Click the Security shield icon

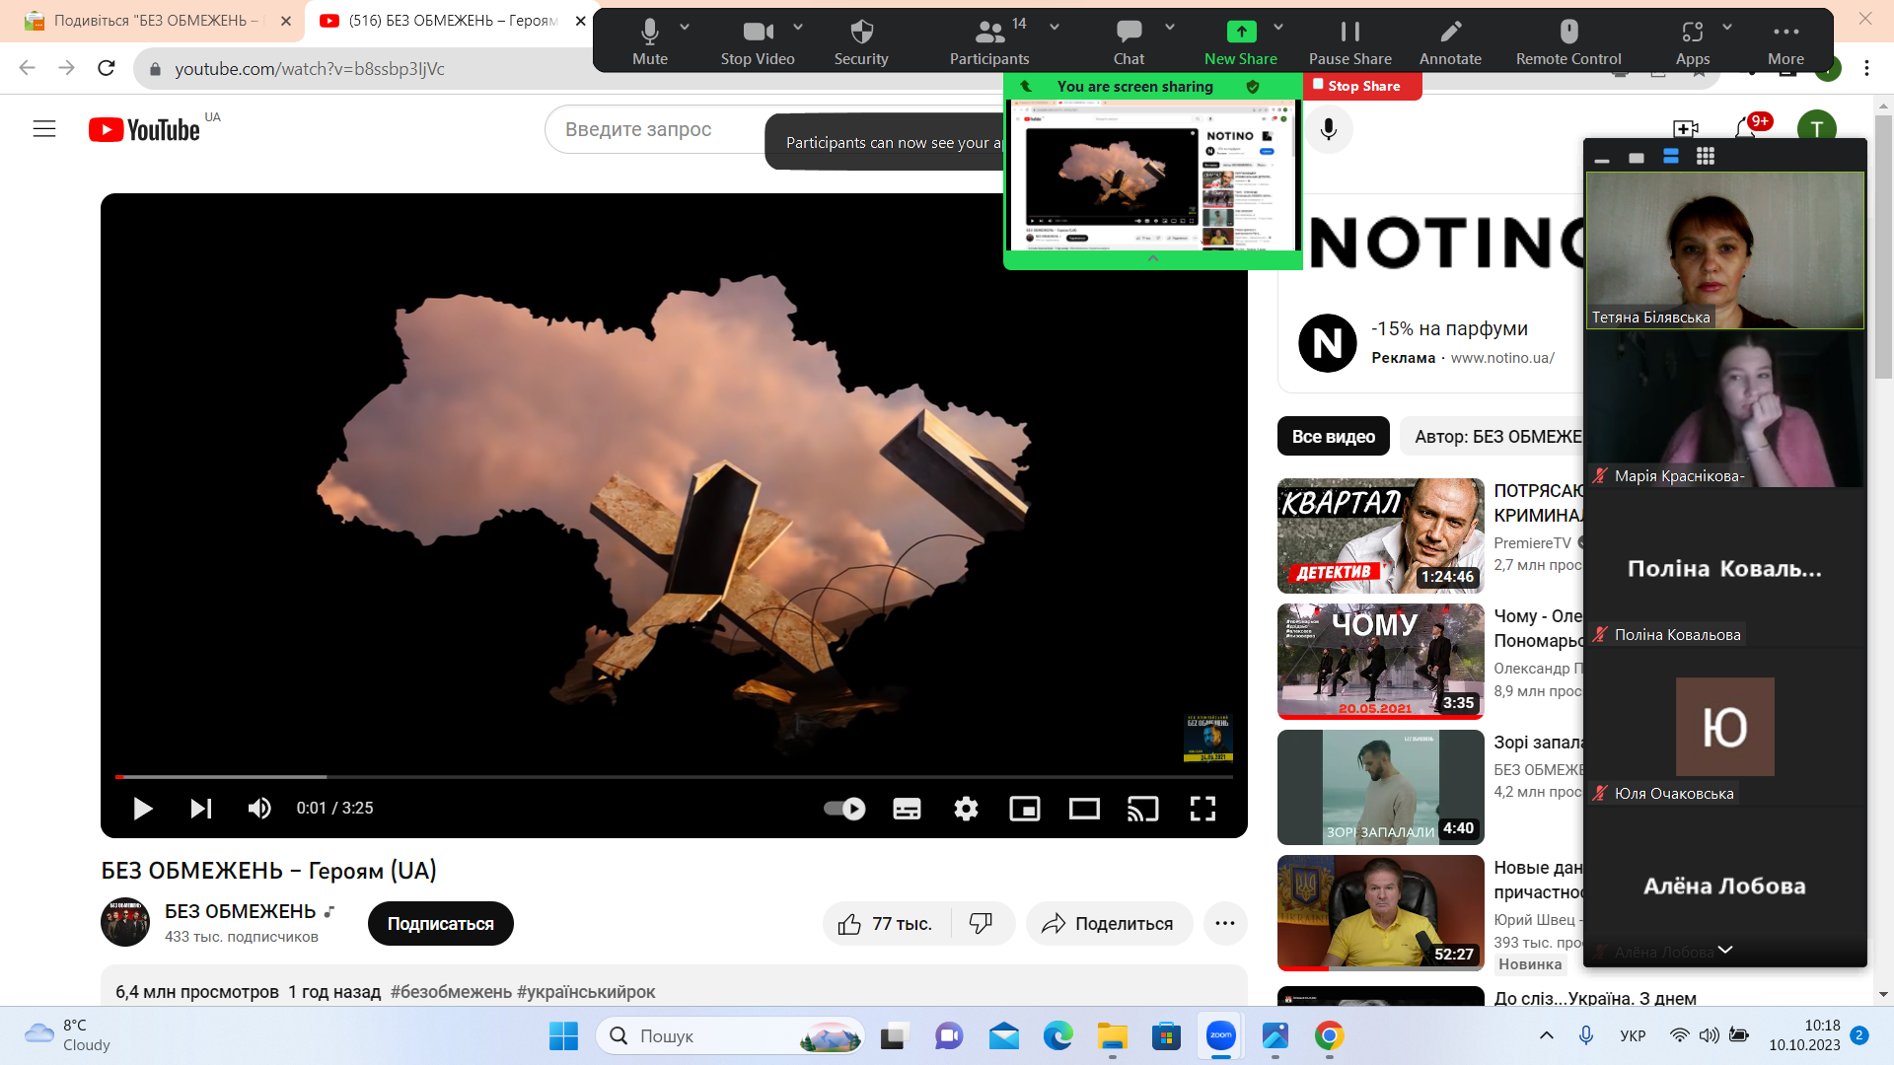click(861, 42)
